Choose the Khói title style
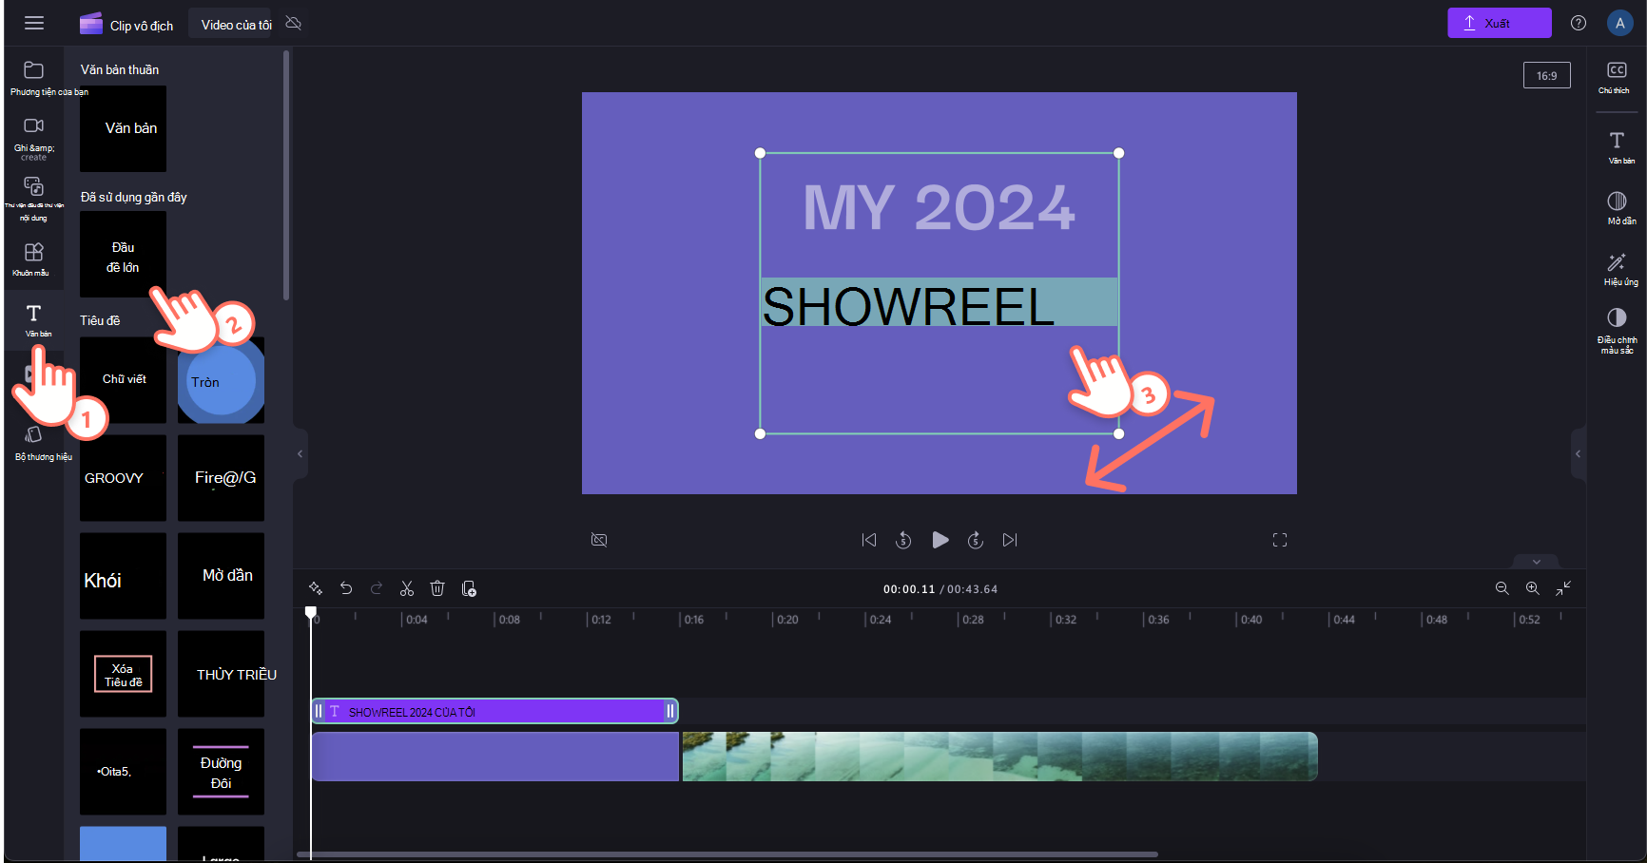The image size is (1647, 863). (x=123, y=576)
